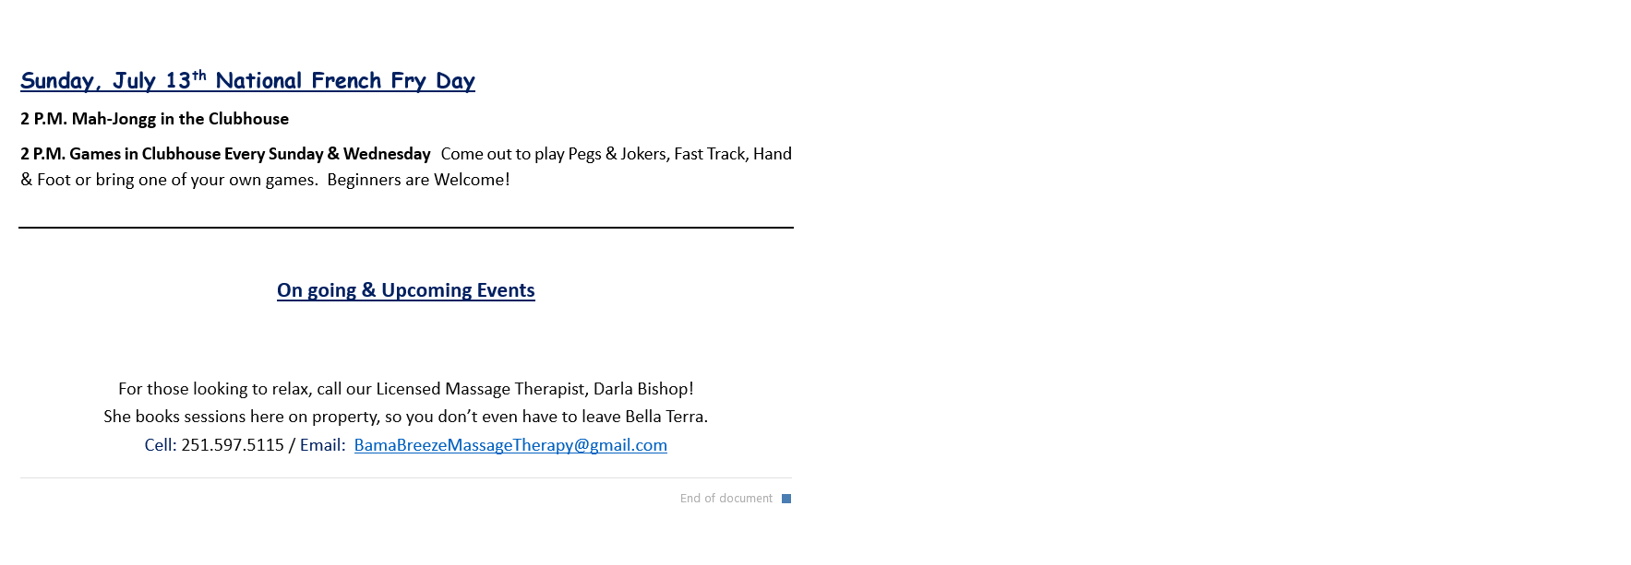Click the thin gray line above End of document
Image resolution: width=1631 pixels, height=565 pixels.
[x=406, y=478]
